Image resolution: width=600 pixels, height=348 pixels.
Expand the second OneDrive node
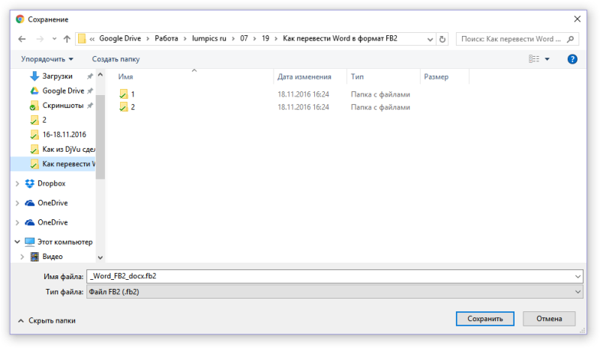point(17,223)
